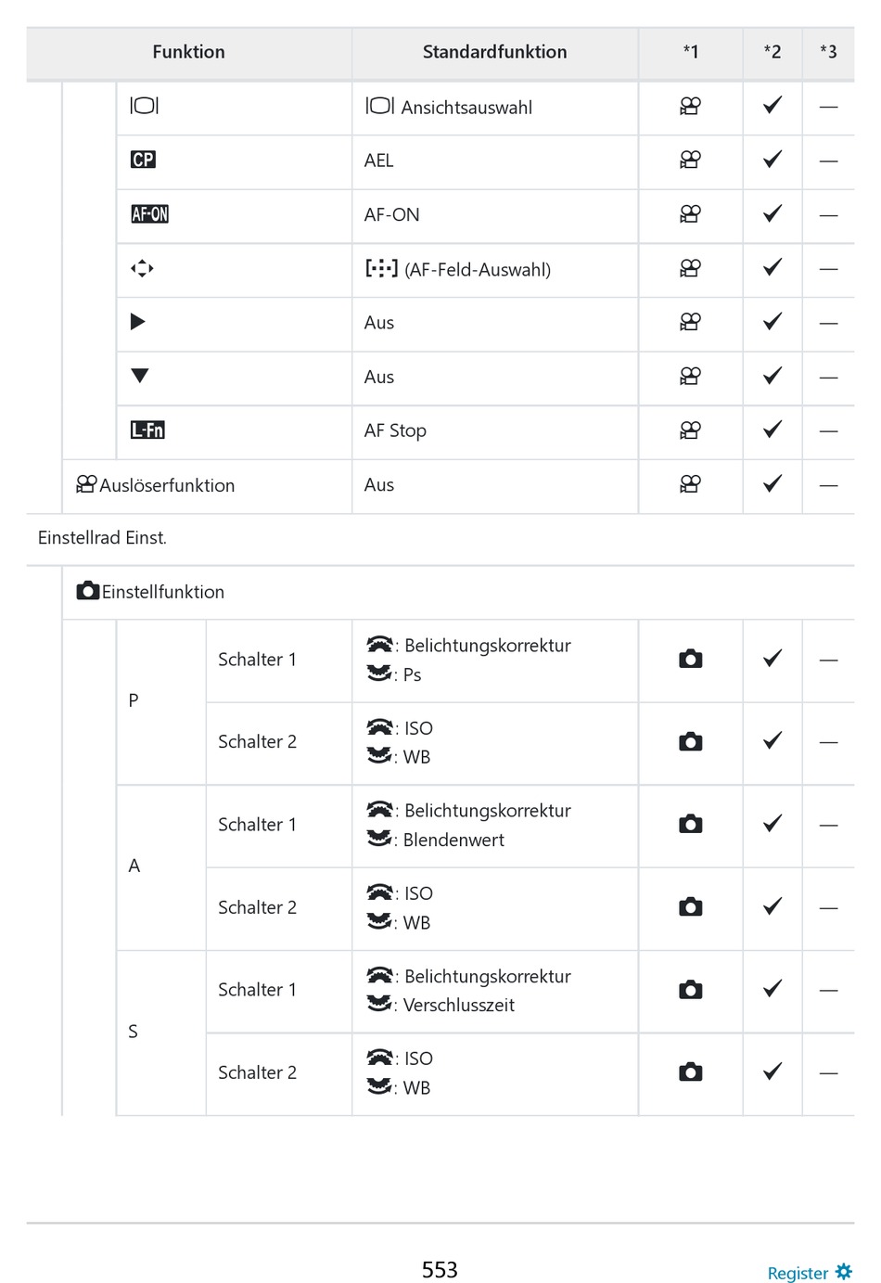
Task: Open the Register link
Action: tap(798, 1274)
